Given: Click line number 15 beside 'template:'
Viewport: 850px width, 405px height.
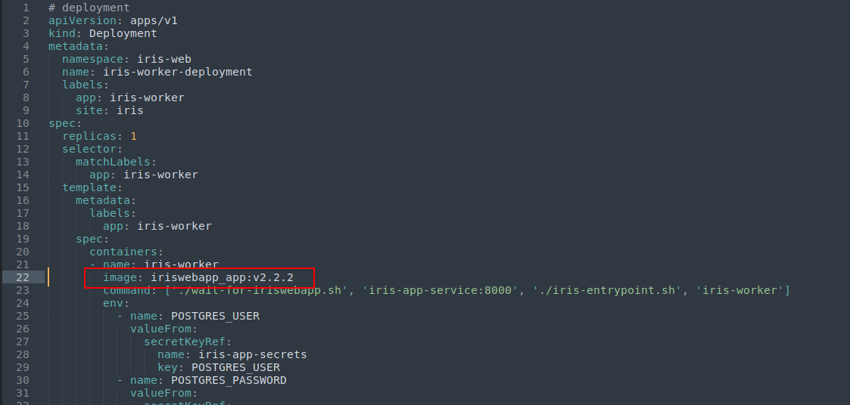Looking at the screenshot, I should click(22, 187).
